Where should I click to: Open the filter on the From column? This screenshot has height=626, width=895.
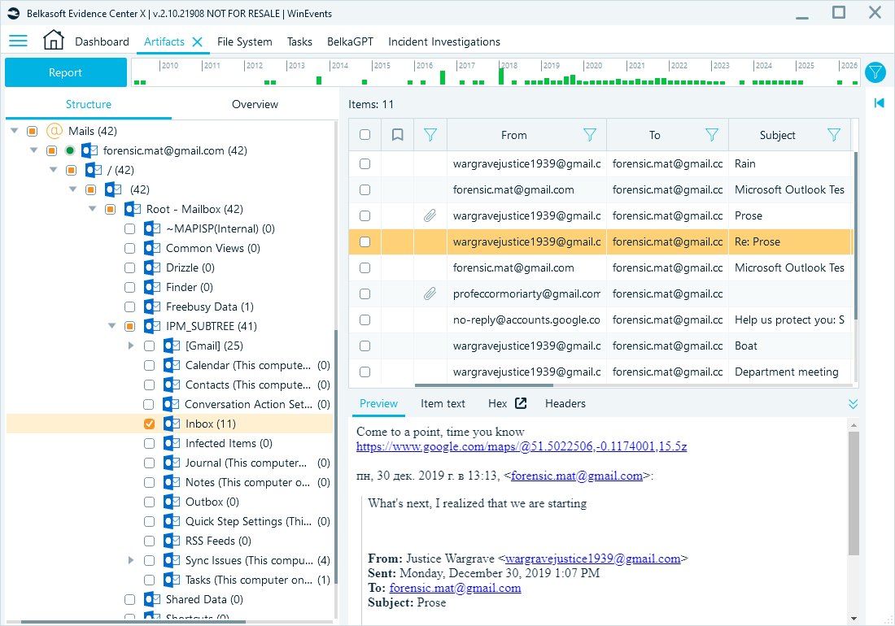(589, 134)
